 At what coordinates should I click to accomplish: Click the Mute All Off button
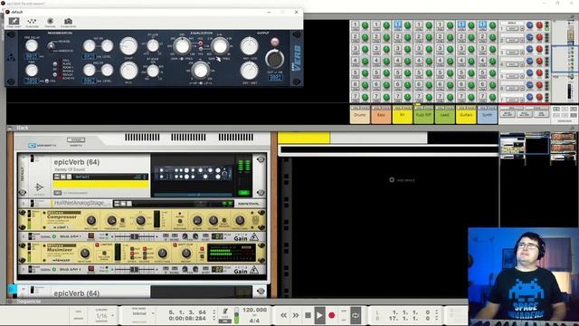click(508, 114)
